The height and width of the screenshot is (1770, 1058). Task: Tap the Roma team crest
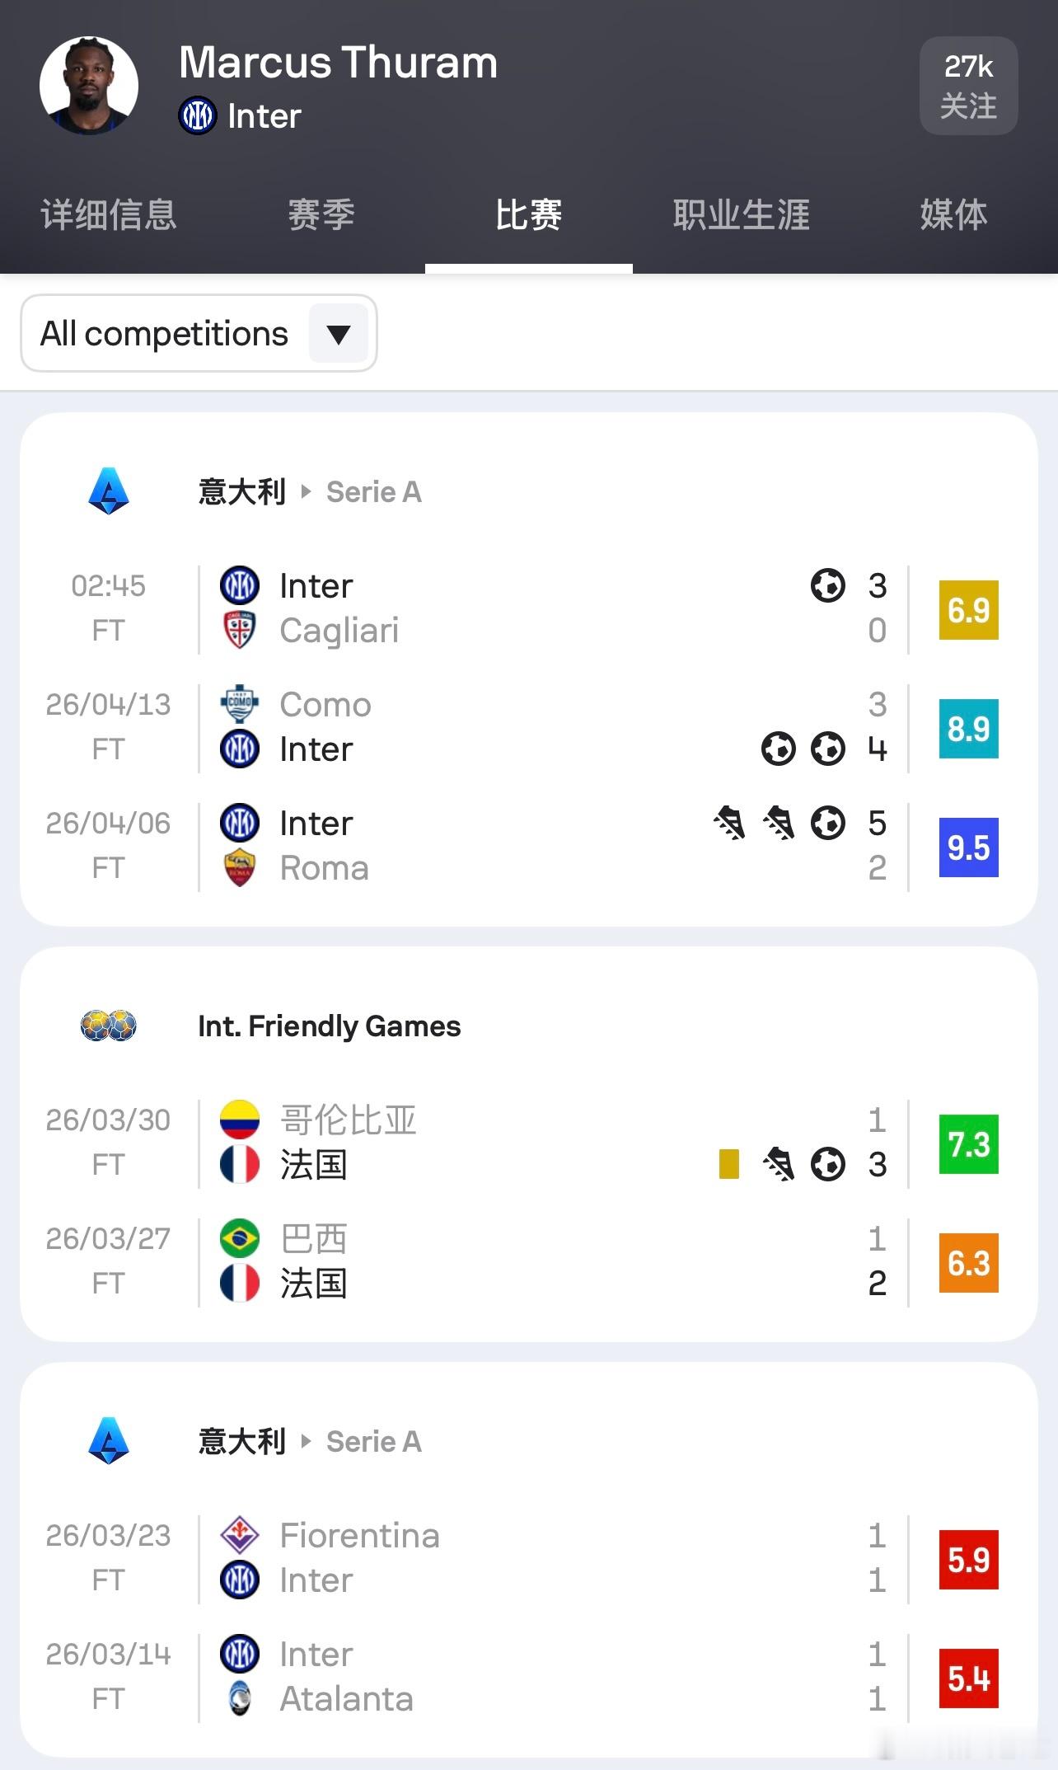pos(240,867)
